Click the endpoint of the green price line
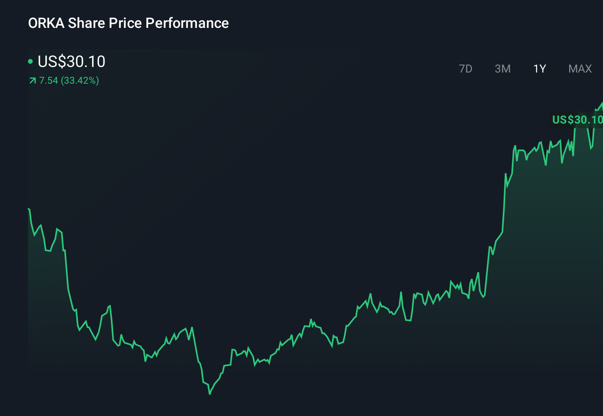The height and width of the screenshot is (416, 603). pyautogui.click(x=601, y=104)
